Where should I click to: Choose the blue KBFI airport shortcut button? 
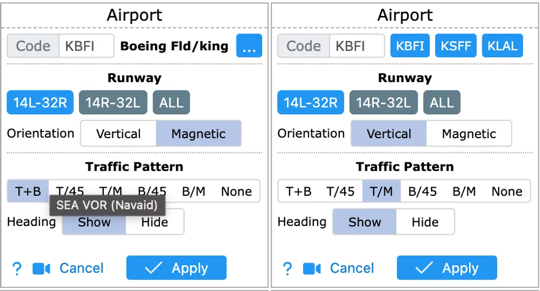click(x=410, y=46)
